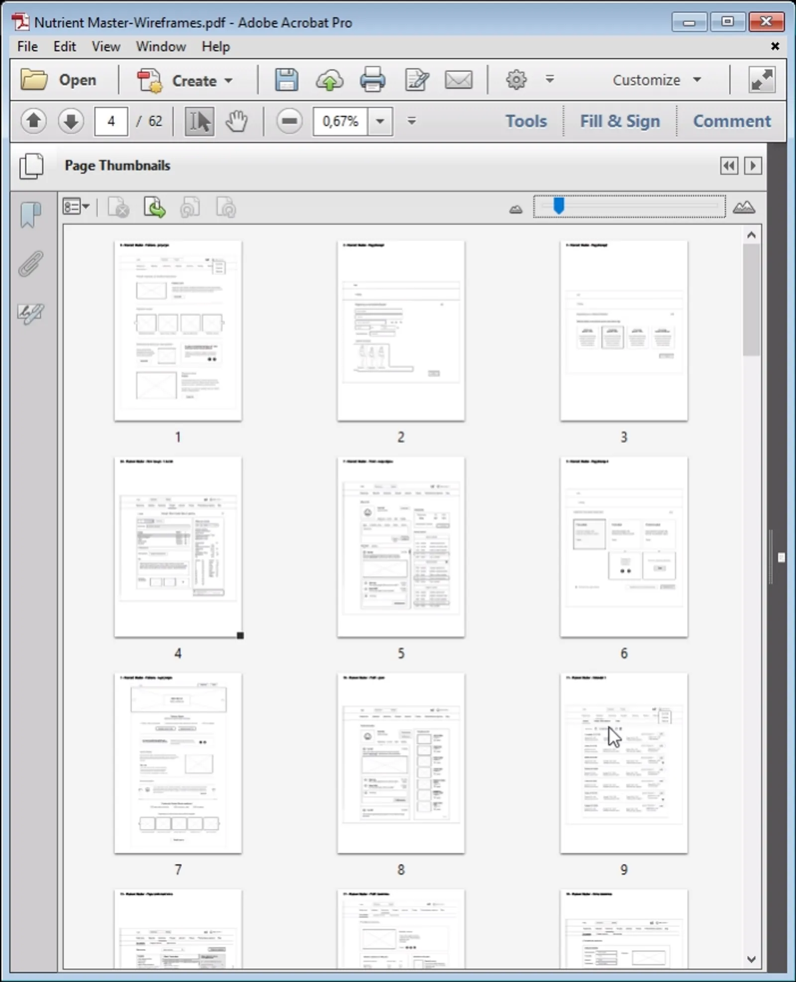Expand quick tools toolbar options arrow
Viewport: 796px width, 982px height.
pos(550,80)
